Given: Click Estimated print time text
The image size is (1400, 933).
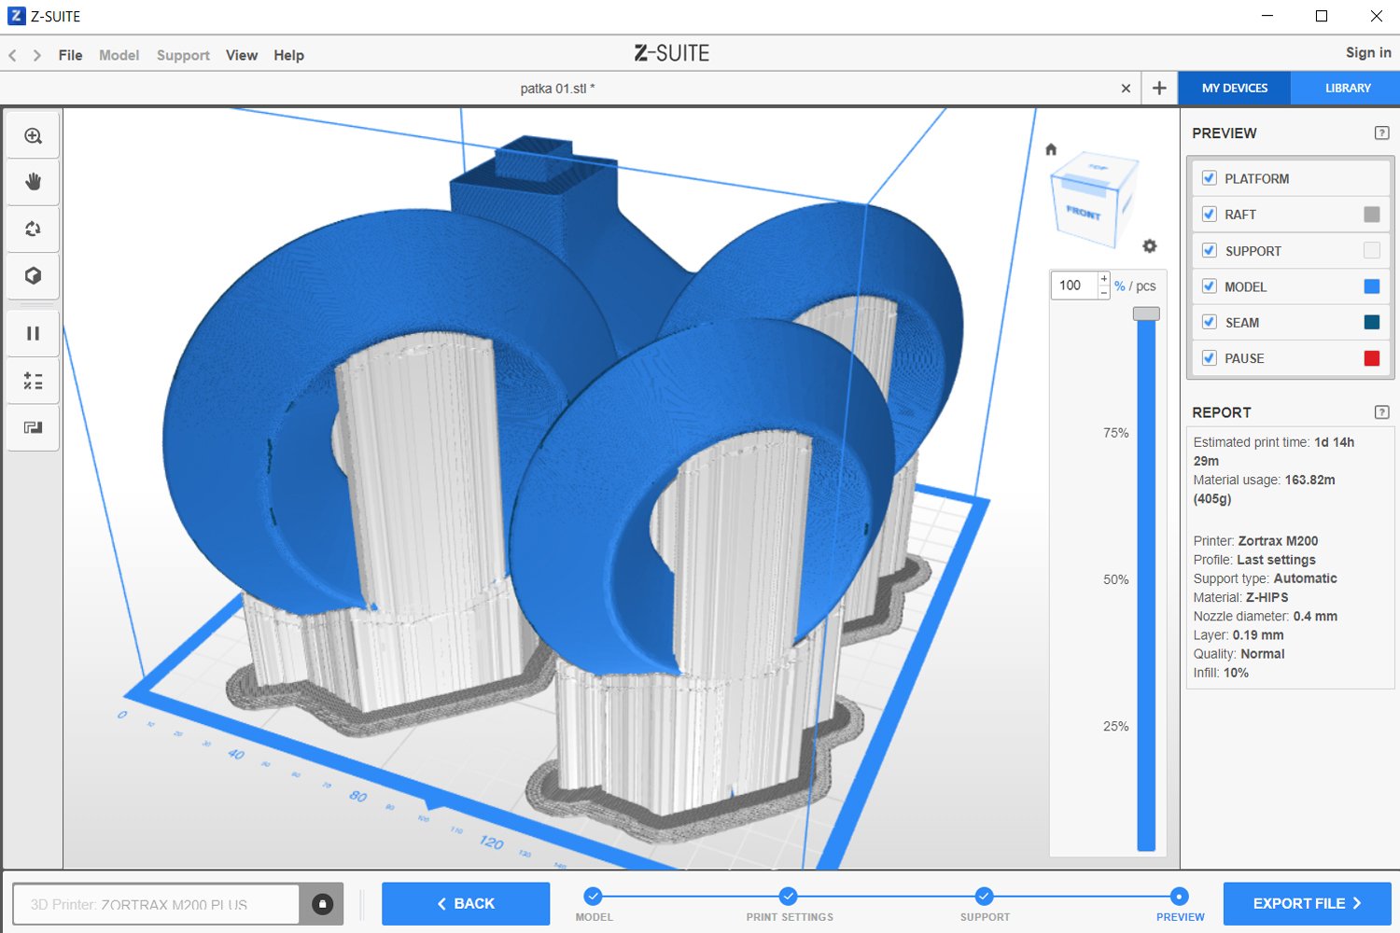Looking at the screenshot, I should tap(1274, 452).
